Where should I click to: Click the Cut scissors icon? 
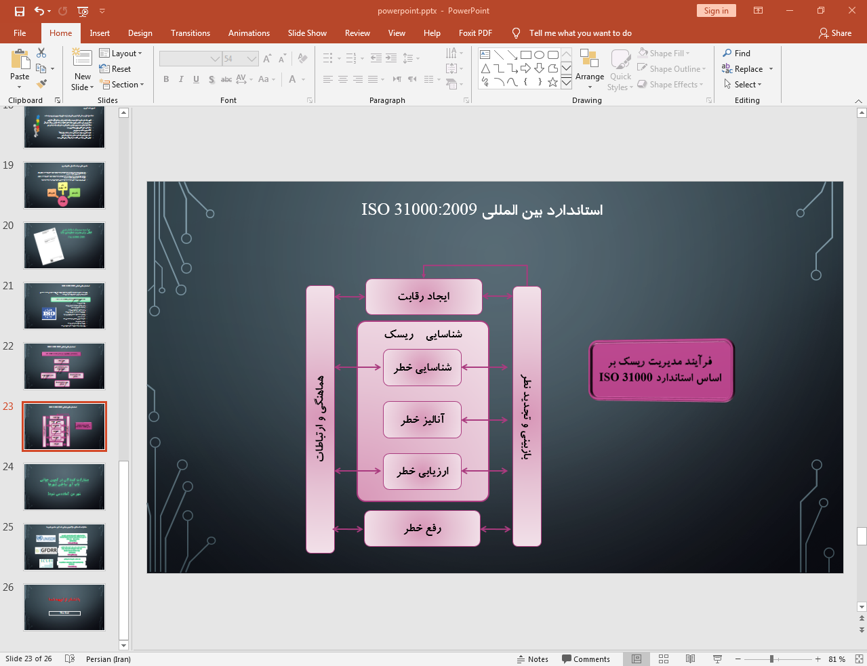[x=41, y=53]
